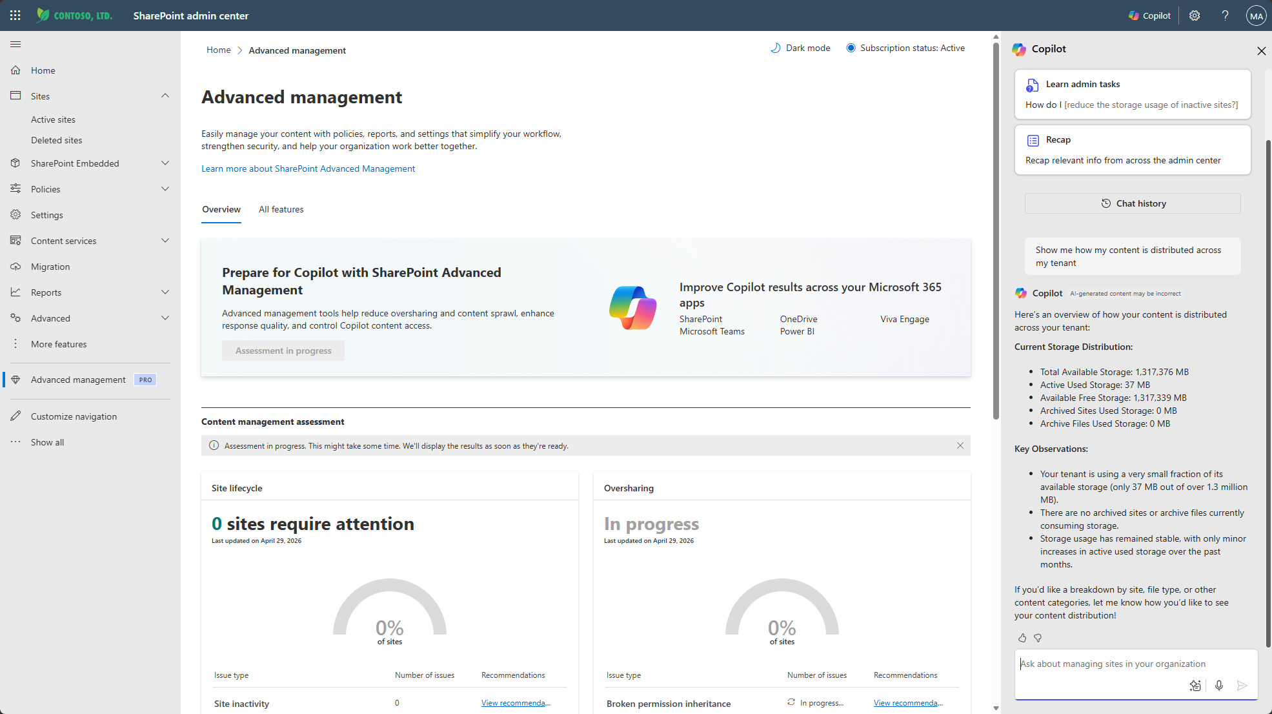Click 'Total Available Storage: 1,317,376 MB' text
The width and height of the screenshot is (1272, 714).
1115,372
